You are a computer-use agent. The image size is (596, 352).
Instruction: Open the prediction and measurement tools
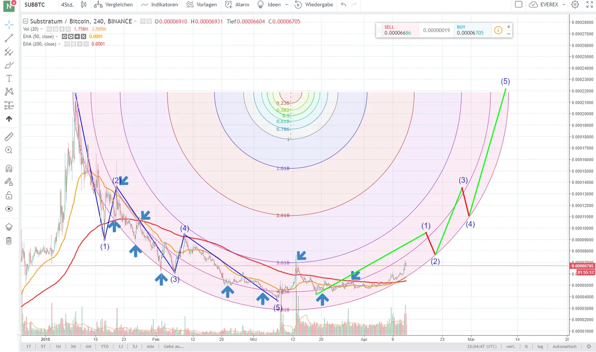9,105
